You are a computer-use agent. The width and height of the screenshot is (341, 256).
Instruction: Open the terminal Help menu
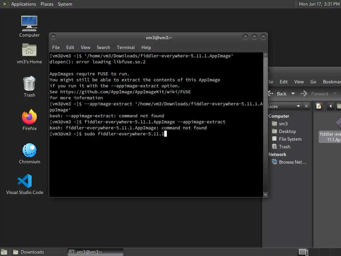coord(146,47)
